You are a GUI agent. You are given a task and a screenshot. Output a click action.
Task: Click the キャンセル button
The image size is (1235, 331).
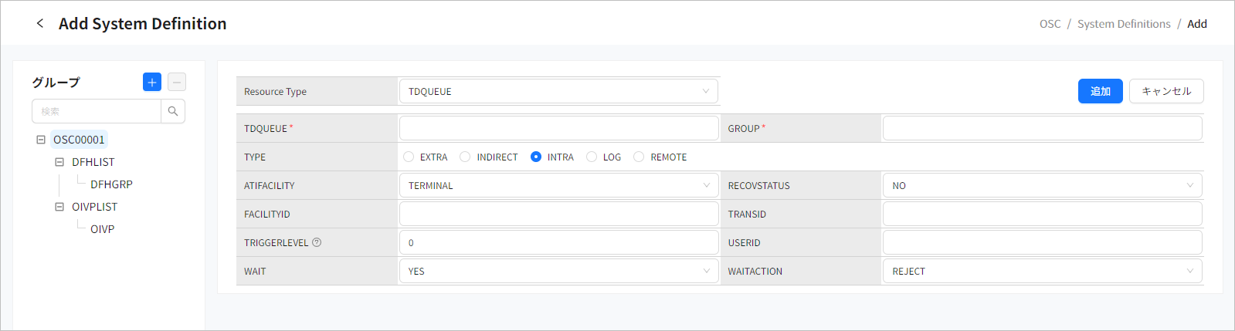(1165, 91)
